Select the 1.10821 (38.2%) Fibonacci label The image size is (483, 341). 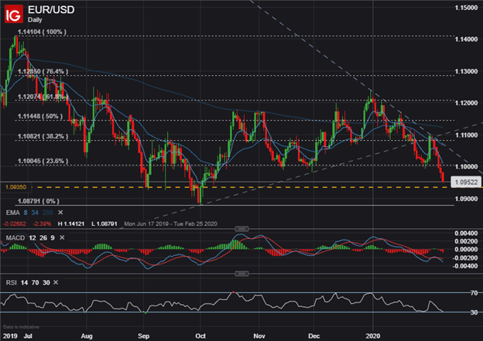43,136
